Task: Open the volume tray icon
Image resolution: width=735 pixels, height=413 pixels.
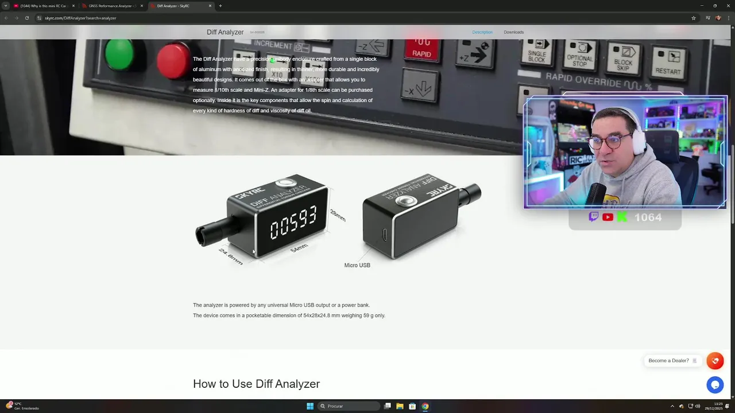Action: pyautogui.click(x=698, y=406)
